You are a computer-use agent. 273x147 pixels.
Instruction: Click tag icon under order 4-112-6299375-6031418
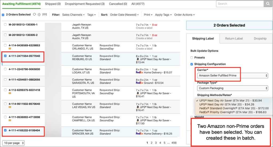tap(10, 93)
